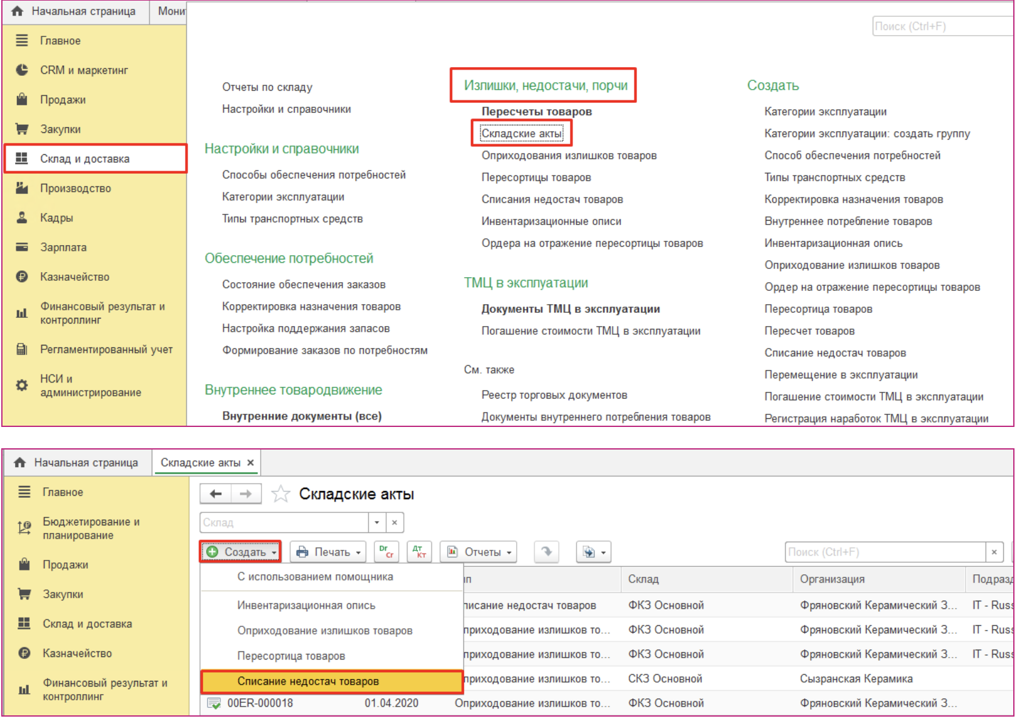Click the CRM и маркетинг sidebar icon
The image size is (1017, 721).
pos(22,70)
